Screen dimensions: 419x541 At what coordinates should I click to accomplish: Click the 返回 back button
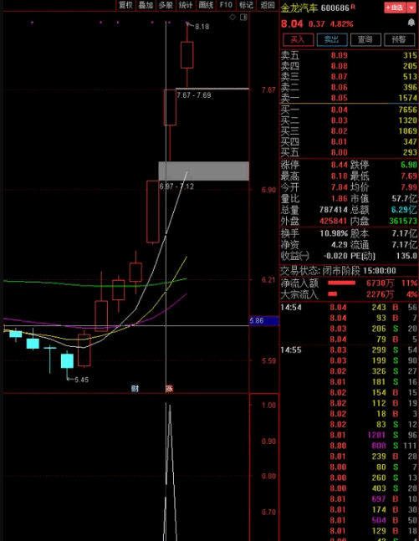click(x=268, y=5)
